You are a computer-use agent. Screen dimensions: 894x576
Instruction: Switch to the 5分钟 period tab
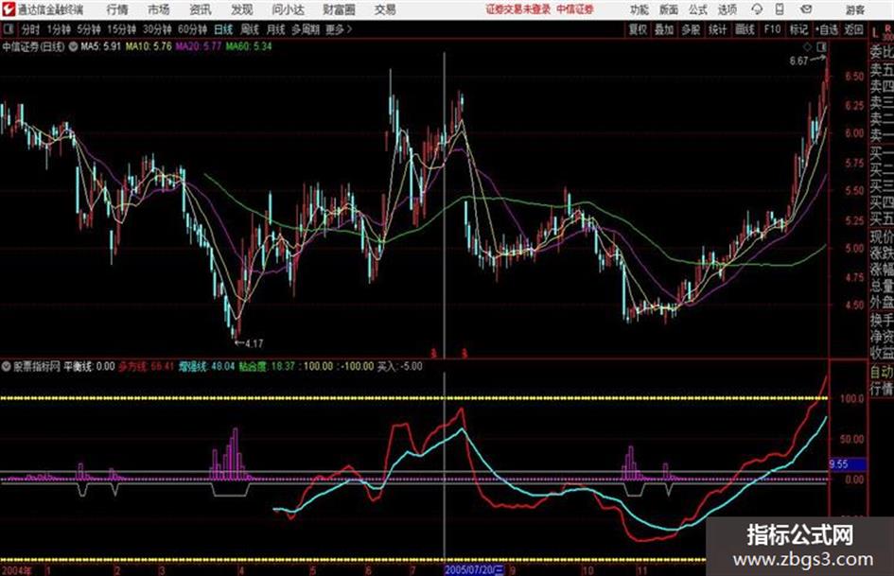tap(89, 29)
